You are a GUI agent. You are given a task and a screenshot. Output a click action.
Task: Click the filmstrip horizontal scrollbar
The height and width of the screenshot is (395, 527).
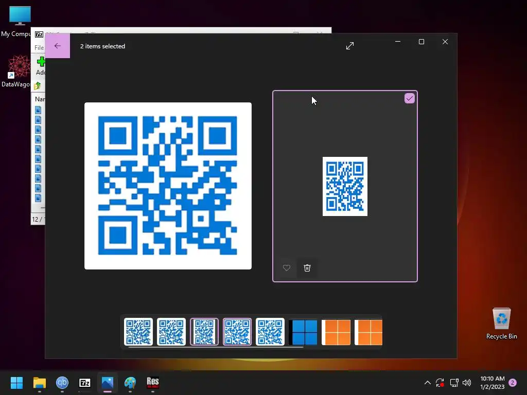point(216,347)
